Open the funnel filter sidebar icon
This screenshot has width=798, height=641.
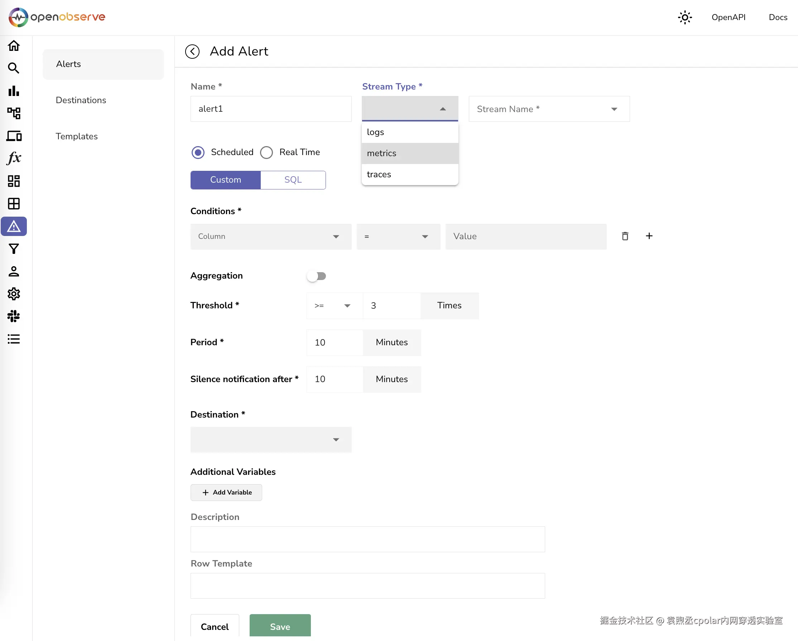pos(14,249)
